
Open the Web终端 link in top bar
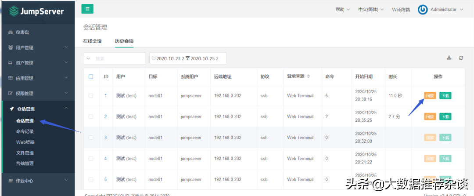tap(401, 10)
